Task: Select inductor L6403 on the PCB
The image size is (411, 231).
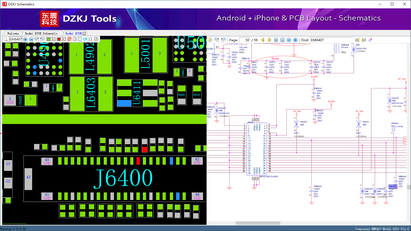Action: [x=91, y=94]
